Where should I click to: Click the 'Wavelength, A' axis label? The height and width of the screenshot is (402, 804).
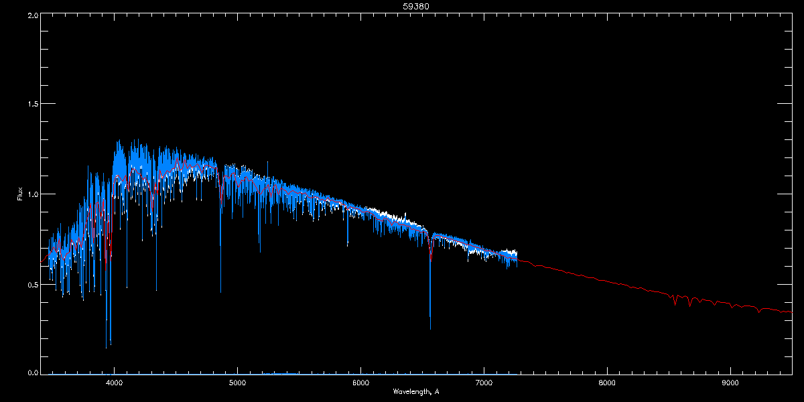coord(416,391)
